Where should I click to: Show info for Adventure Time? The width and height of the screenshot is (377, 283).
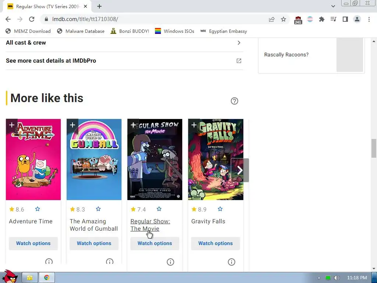click(x=49, y=262)
